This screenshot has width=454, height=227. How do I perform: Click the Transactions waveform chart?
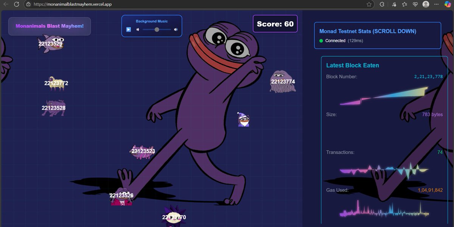click(x=384, y=170)
